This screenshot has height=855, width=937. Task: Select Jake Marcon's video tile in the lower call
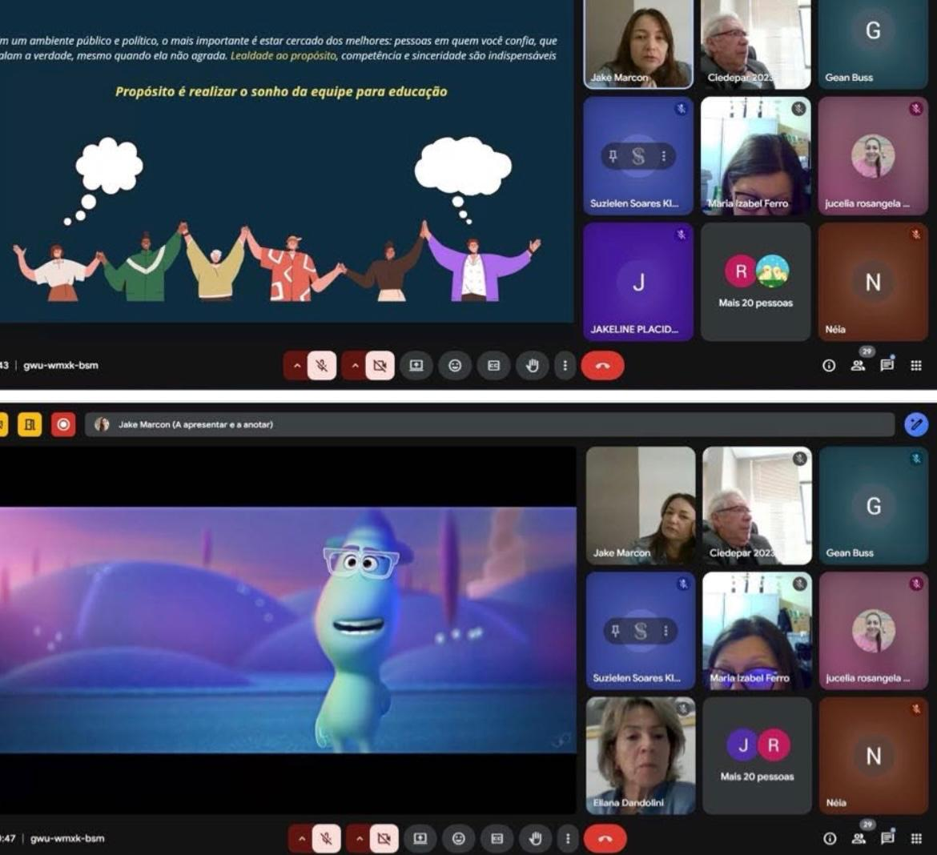641,505
